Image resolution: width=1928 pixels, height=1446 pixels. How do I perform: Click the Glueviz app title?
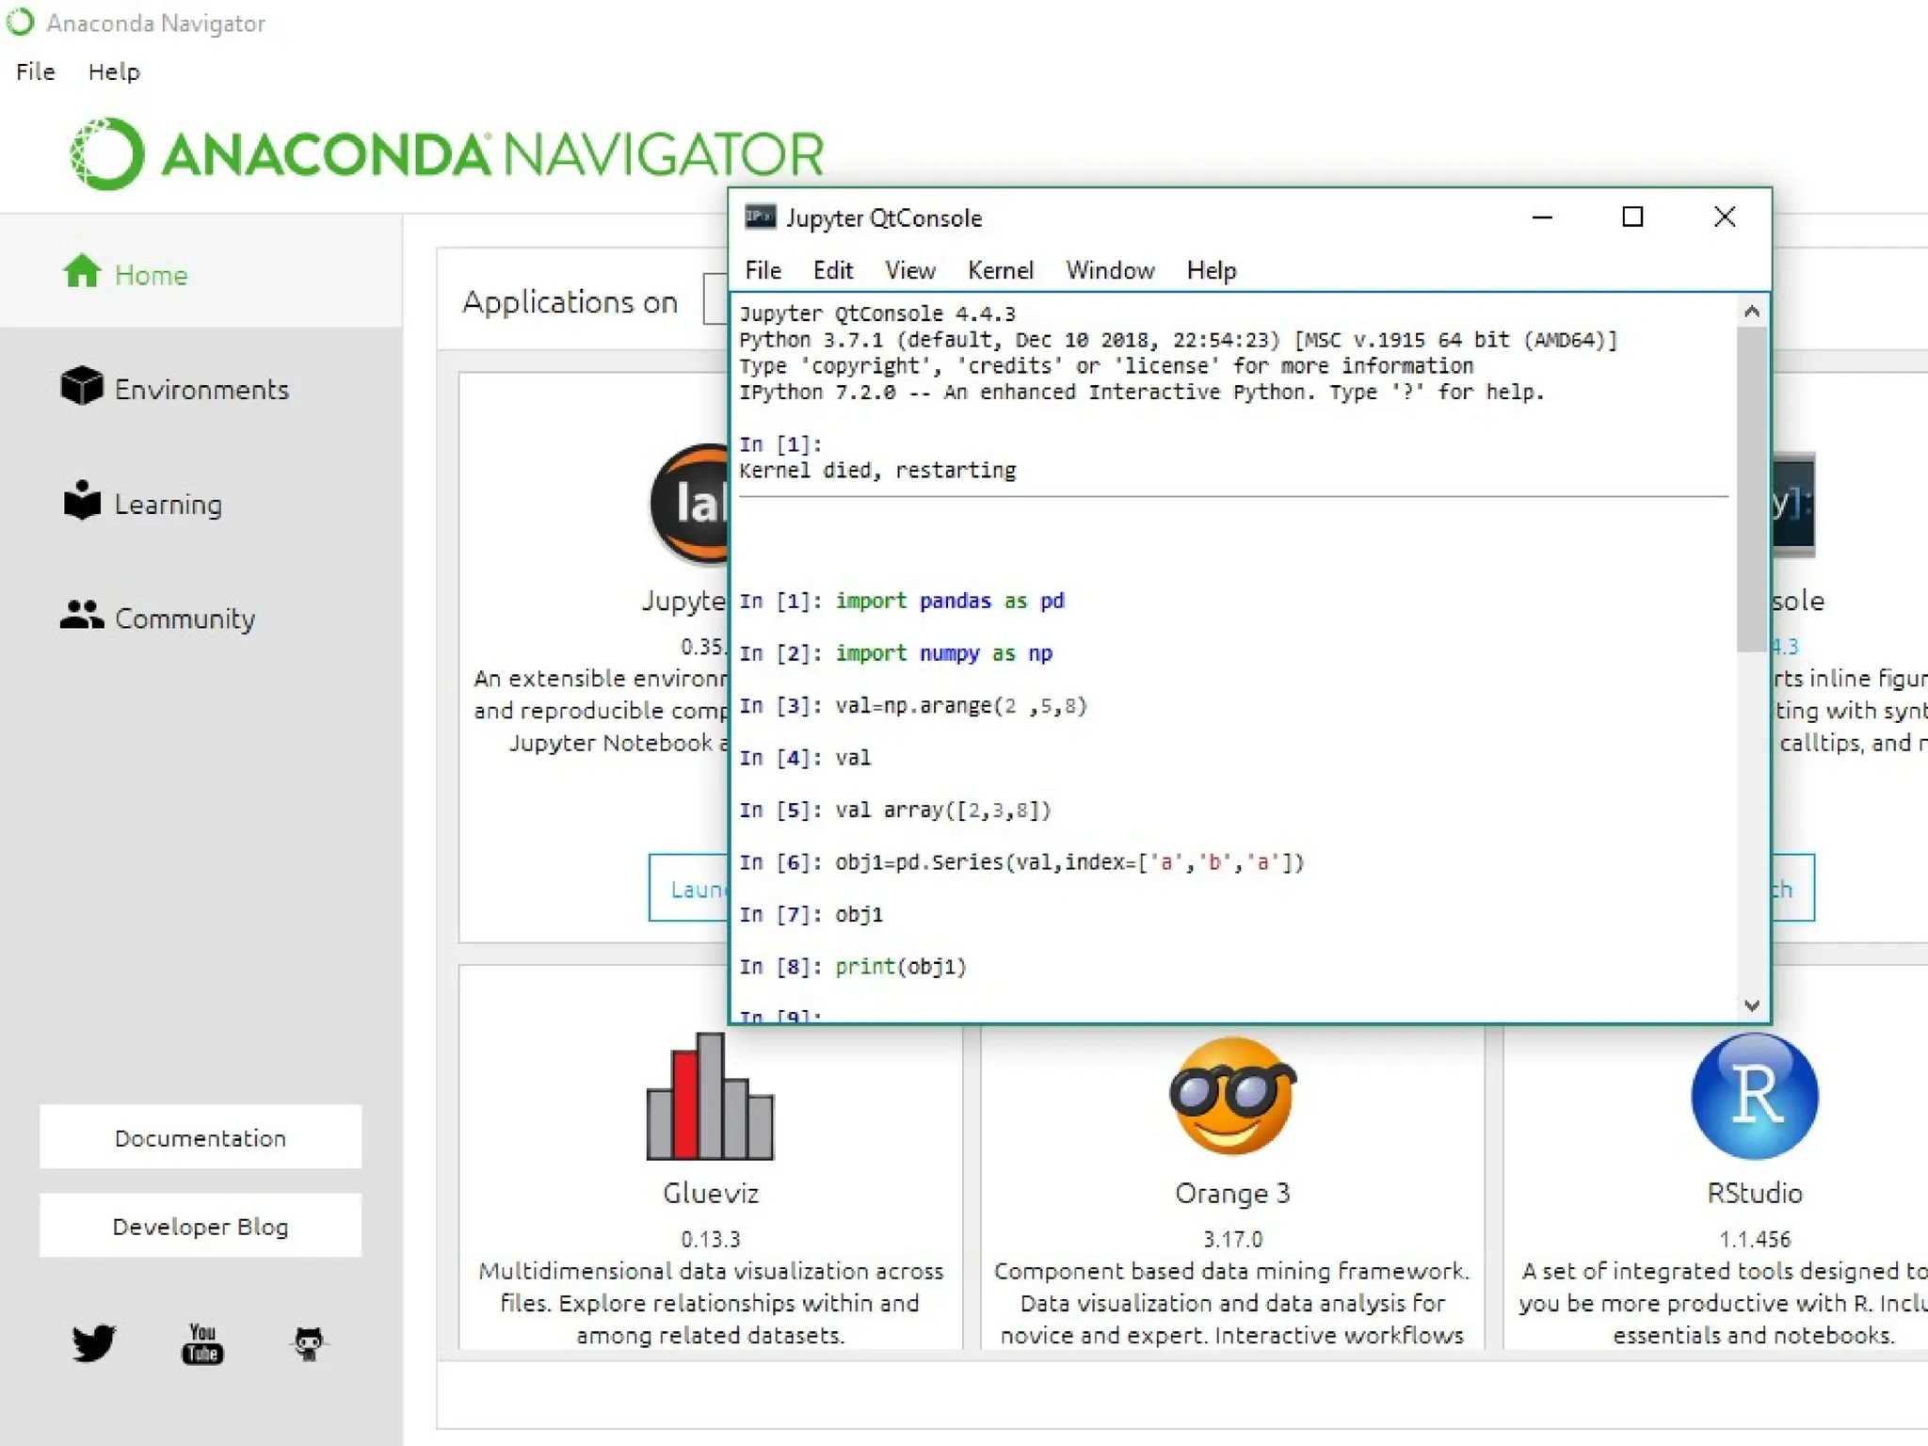pyautogui.click(x=711, y=1193)
